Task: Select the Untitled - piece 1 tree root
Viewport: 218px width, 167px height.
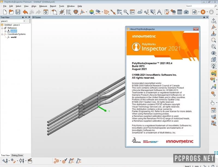Action: tap(12, 25)
